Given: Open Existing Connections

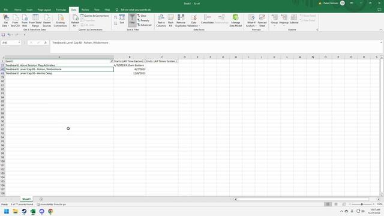Looking at the screenshot, I should 61,20.
